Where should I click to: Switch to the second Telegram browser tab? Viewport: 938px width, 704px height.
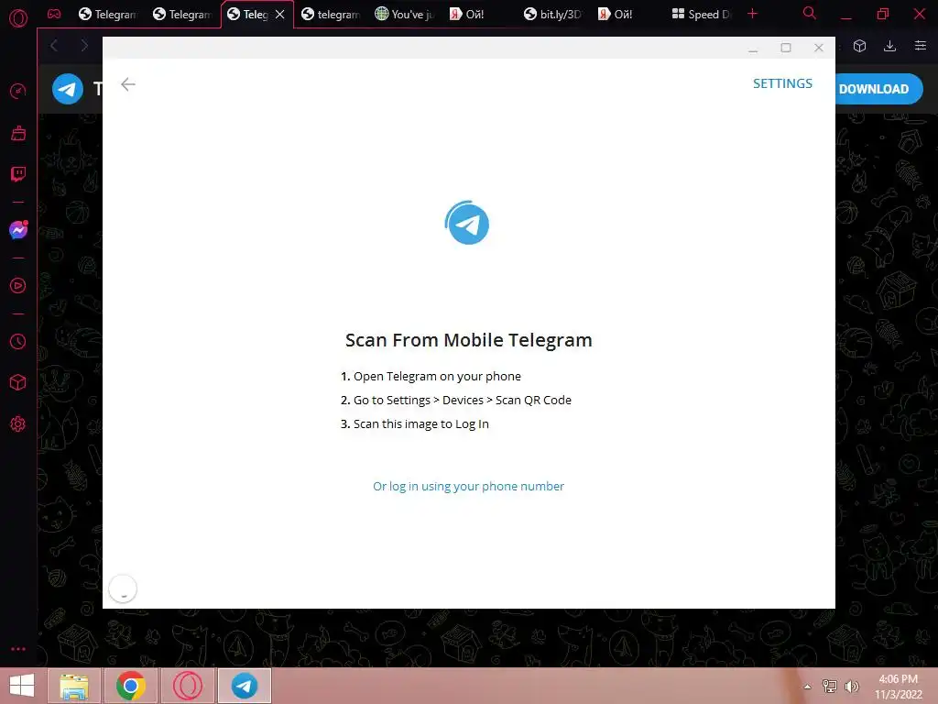click(x=182, y=15)
